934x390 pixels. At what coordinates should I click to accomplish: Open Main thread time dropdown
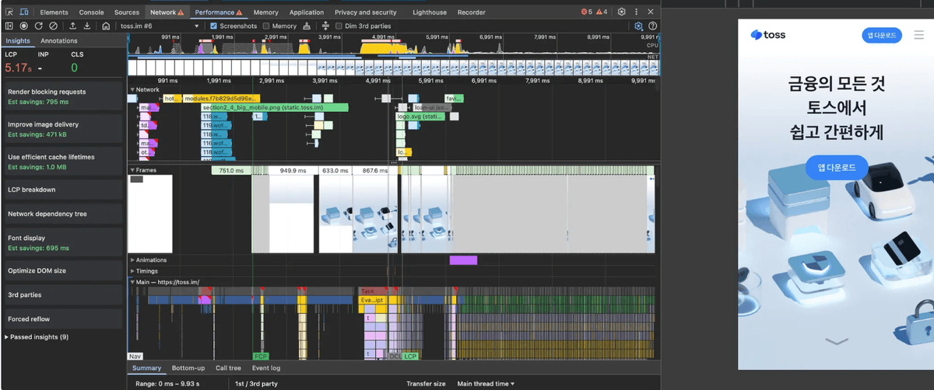point(486,384)
